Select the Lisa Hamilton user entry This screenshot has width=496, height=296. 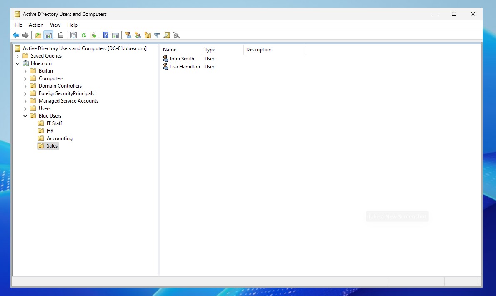coord(184,67)
